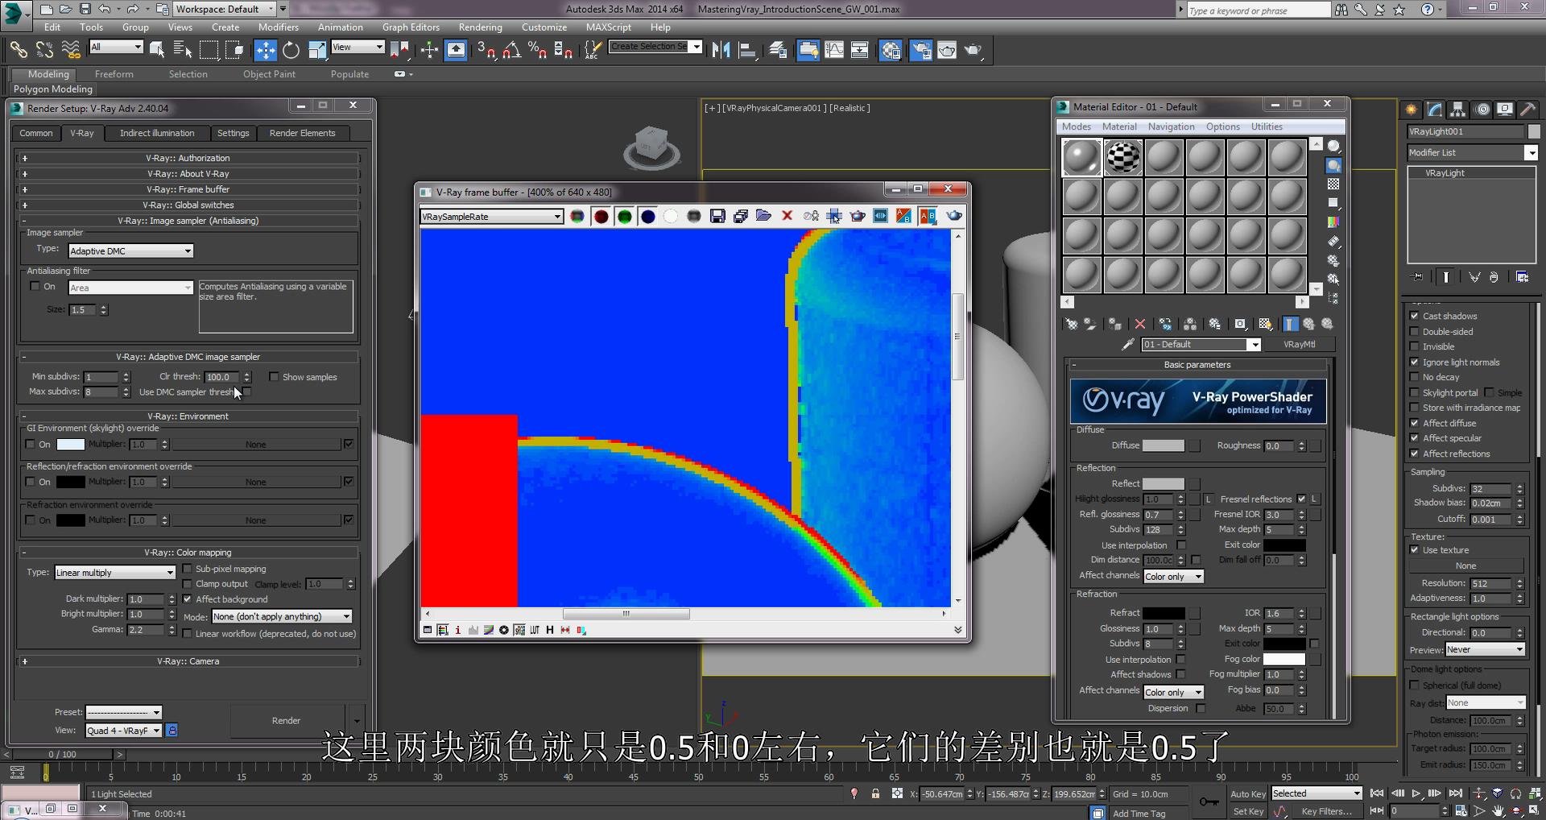1546x820 pixels.
Task: Open Material Editor Navigation menu
Action: pos(1171,126)
